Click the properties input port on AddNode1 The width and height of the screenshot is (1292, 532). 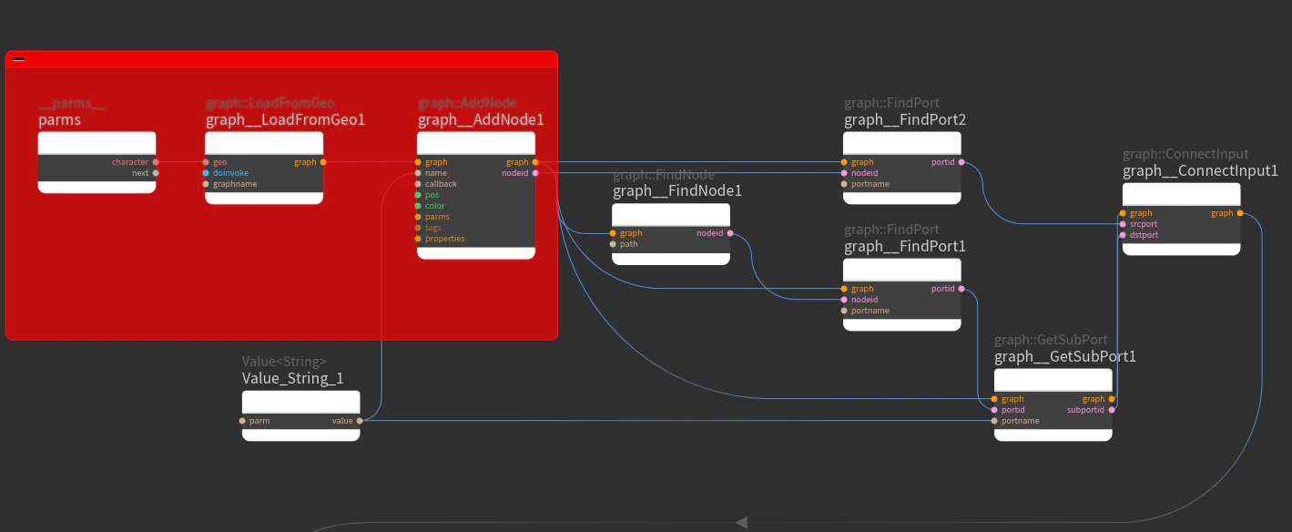coord(418,239)
